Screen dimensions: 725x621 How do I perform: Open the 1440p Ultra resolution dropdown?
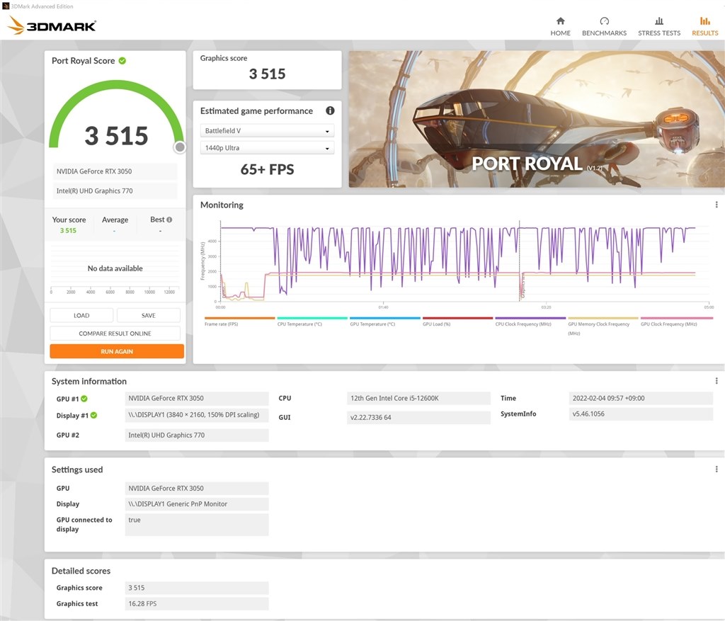(x=267, y=148)
